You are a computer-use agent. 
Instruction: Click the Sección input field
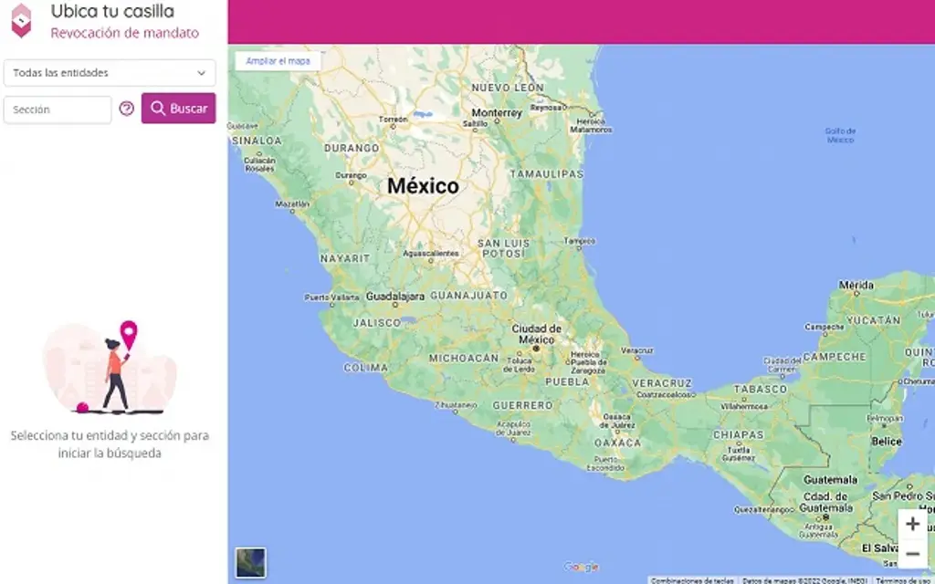(x=58, y=109)
